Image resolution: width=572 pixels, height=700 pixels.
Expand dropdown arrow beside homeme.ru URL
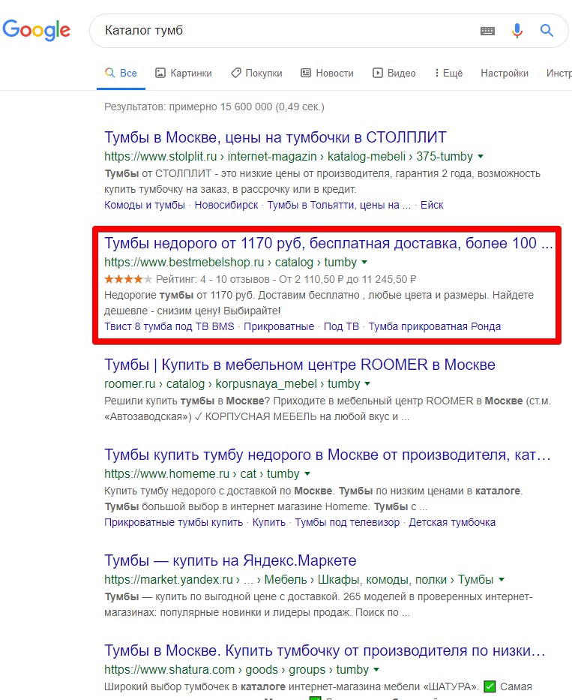(307, 474)
